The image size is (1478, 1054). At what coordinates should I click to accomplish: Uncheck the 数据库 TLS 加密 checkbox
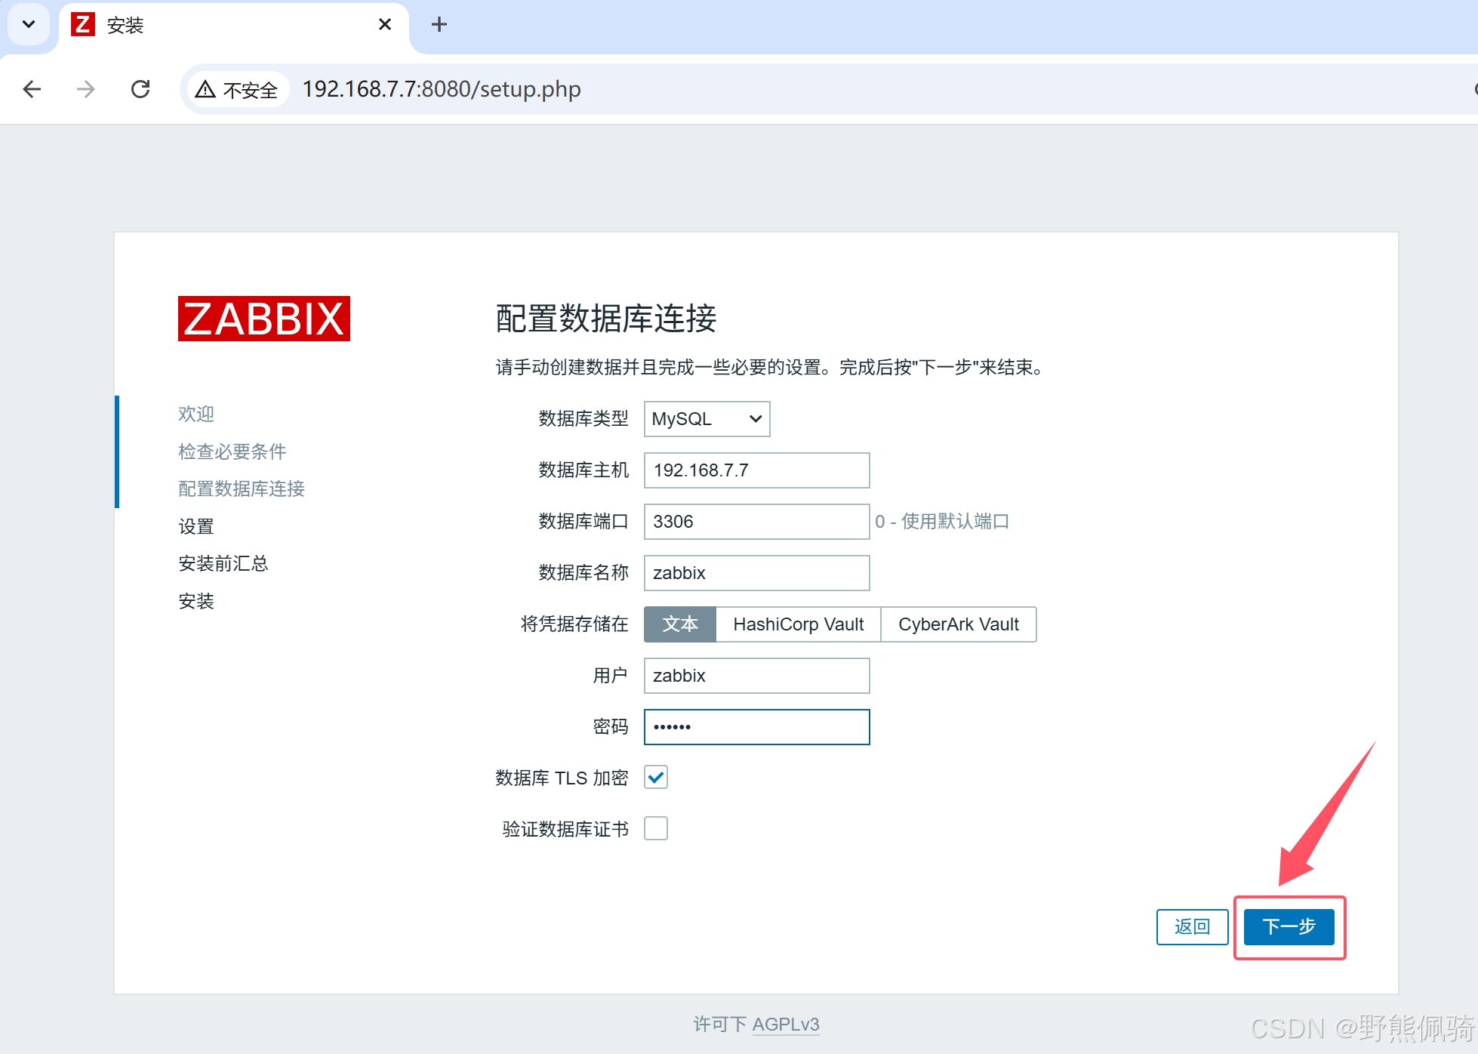click(x=656, y=777)
